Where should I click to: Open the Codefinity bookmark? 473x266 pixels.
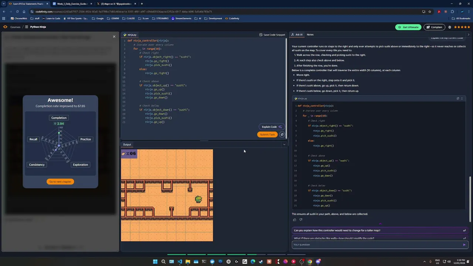[232, 18]
